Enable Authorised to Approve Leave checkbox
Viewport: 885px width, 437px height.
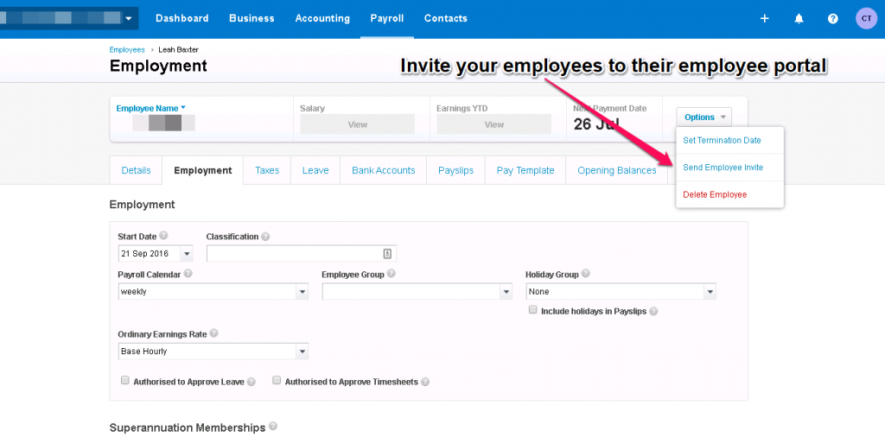tap(125, 381)
